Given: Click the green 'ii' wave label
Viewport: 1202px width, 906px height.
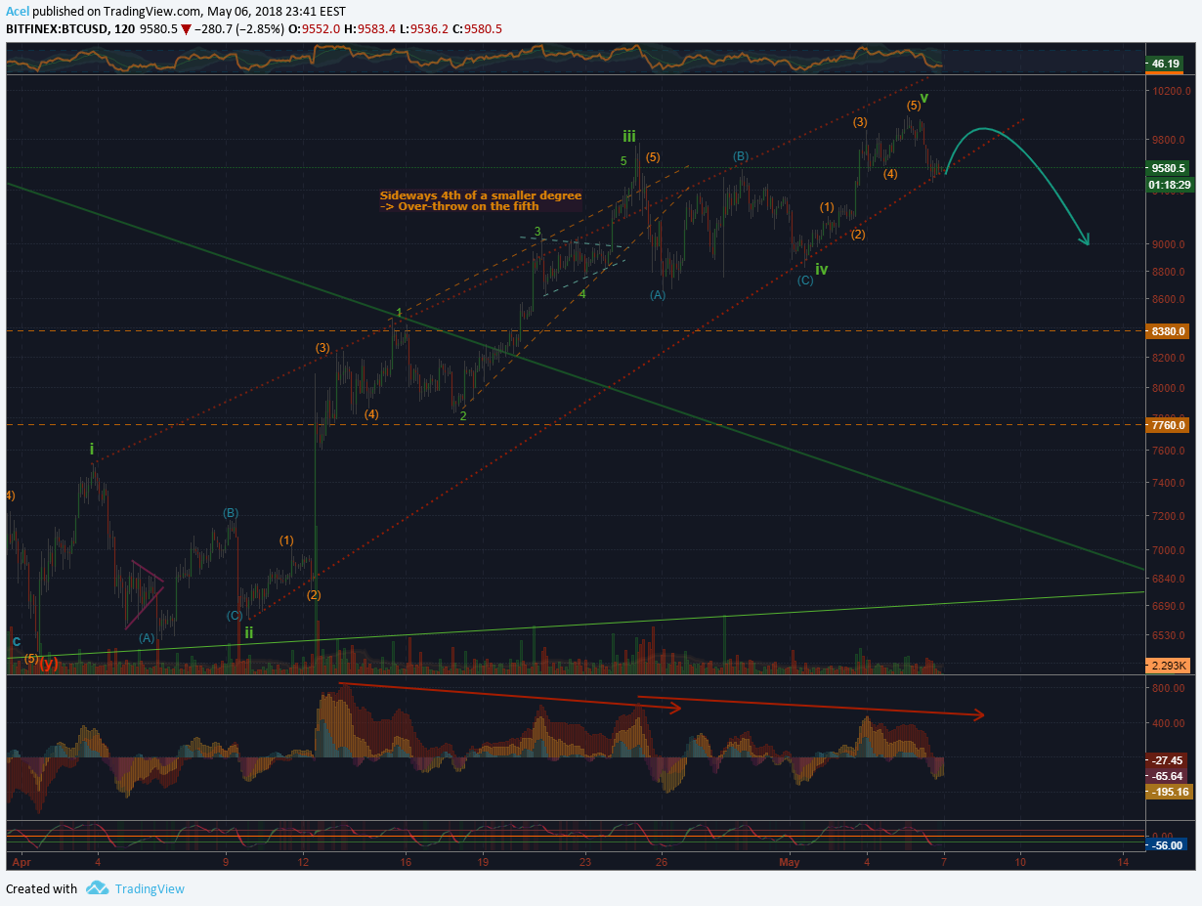Looking at the screenshot, I should tap(249, 632).
